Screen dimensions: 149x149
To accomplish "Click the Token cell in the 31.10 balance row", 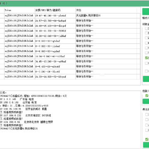I will click(x=19, y=31).
